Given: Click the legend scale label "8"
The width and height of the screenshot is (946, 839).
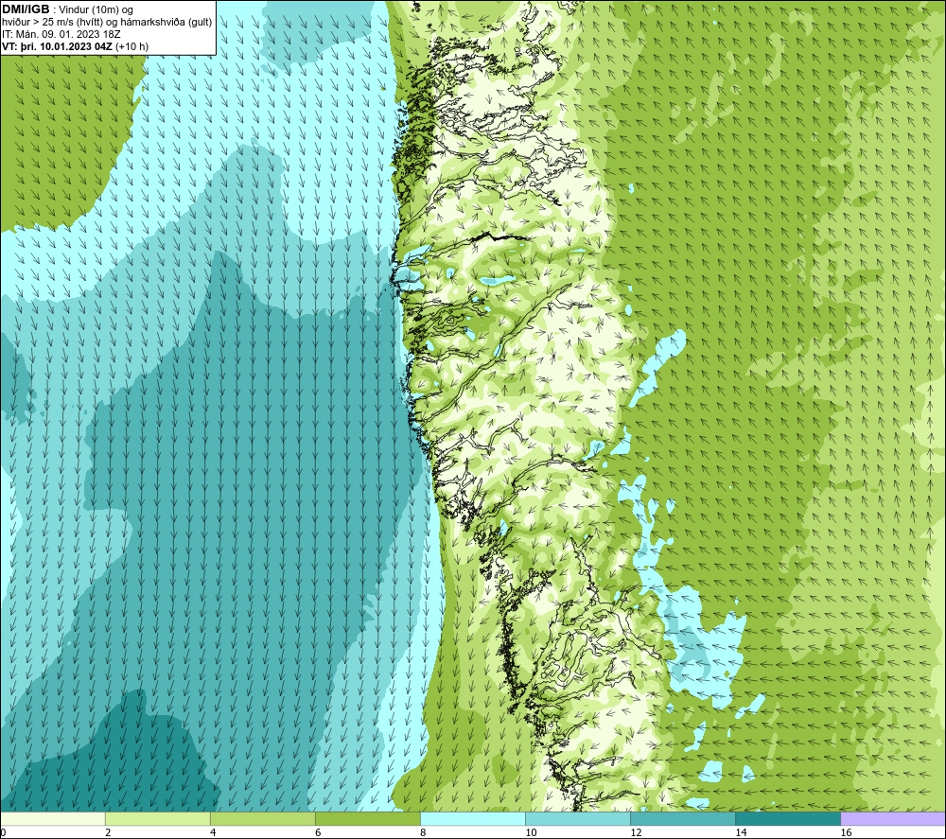Looking at the screenshot, I should (423, 832).
